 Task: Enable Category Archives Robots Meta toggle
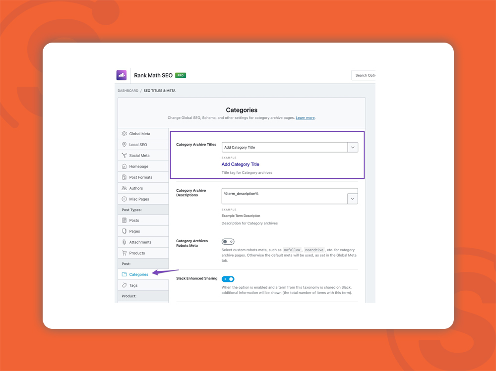[x=228, y=242]
